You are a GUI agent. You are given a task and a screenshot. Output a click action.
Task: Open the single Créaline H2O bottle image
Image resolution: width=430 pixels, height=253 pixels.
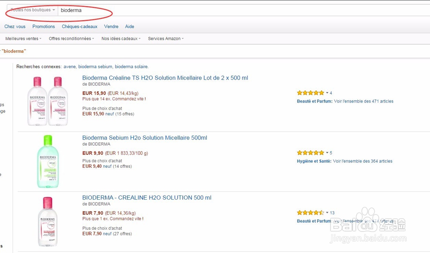[x=47, y=221]
